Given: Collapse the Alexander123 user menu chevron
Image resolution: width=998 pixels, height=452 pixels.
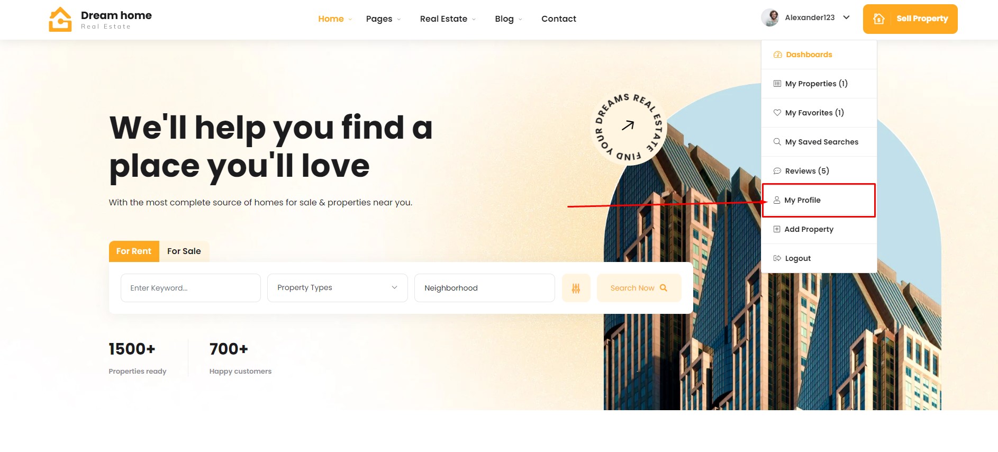Looking at the screenshot, I should (x=846, y=17).
